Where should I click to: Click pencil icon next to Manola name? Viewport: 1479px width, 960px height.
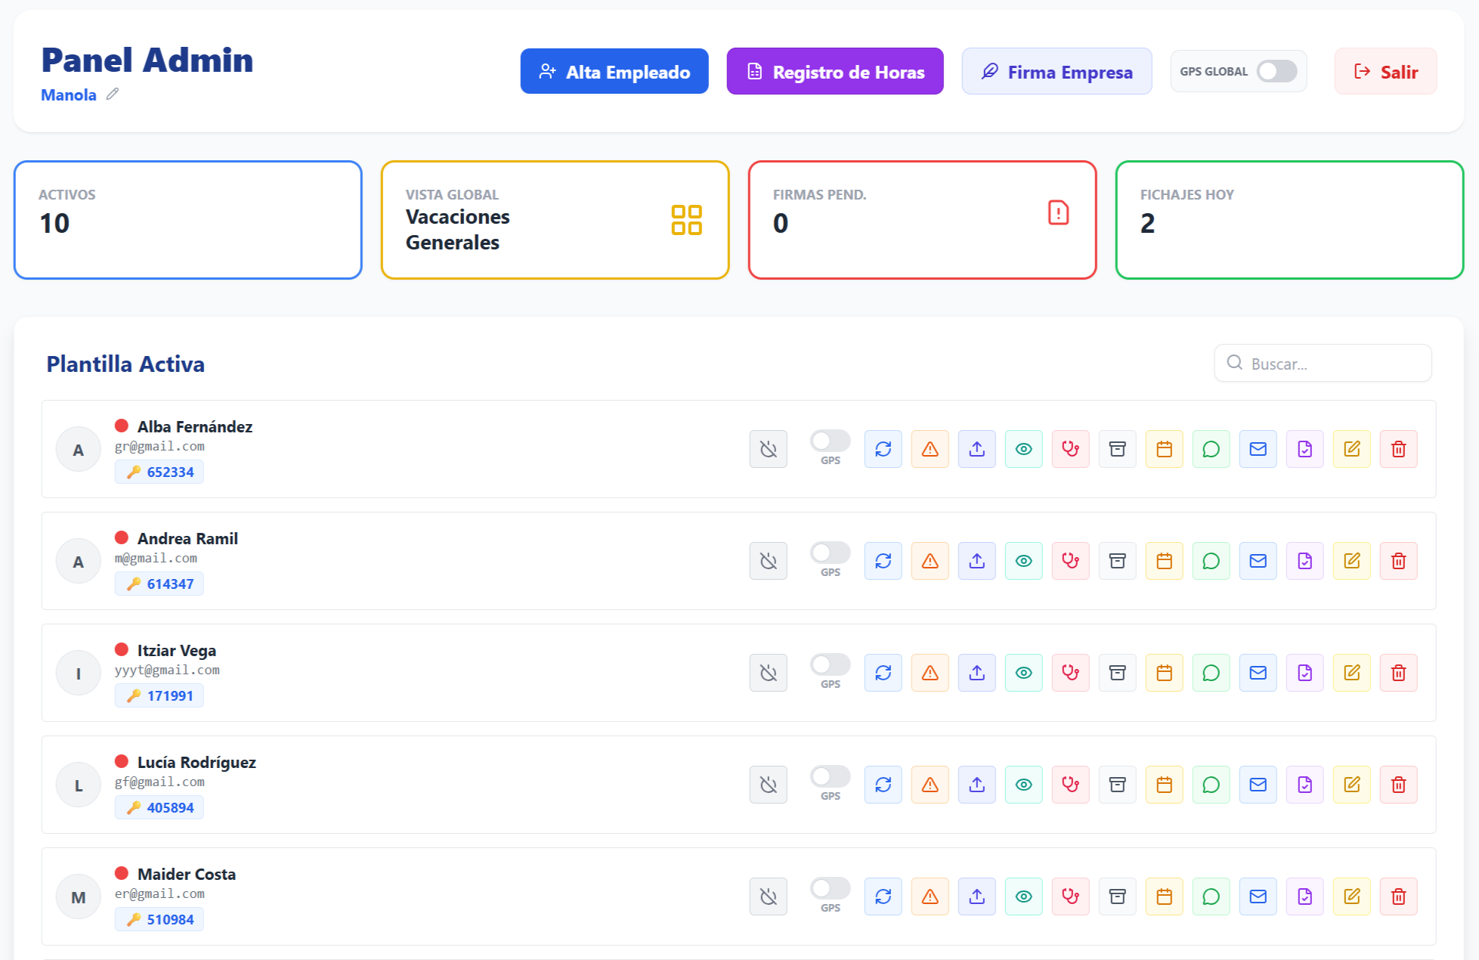click(x=113, y=94)
